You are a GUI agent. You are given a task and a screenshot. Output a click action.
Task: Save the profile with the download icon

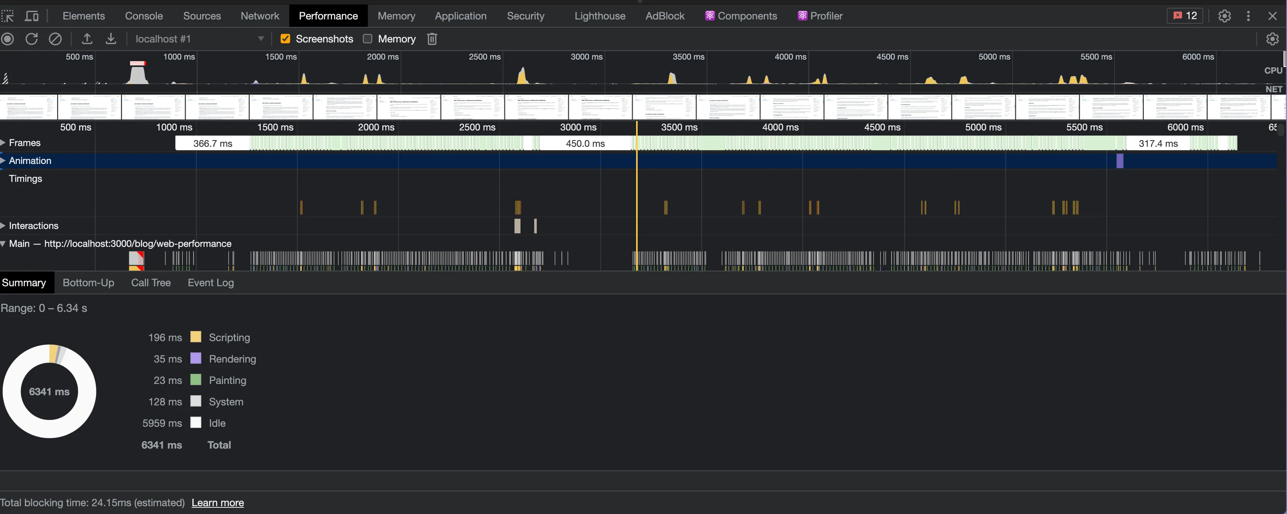click(111, 39)
